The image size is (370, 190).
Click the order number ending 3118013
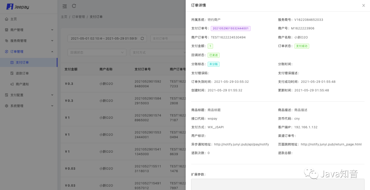(x=148, y=168)
